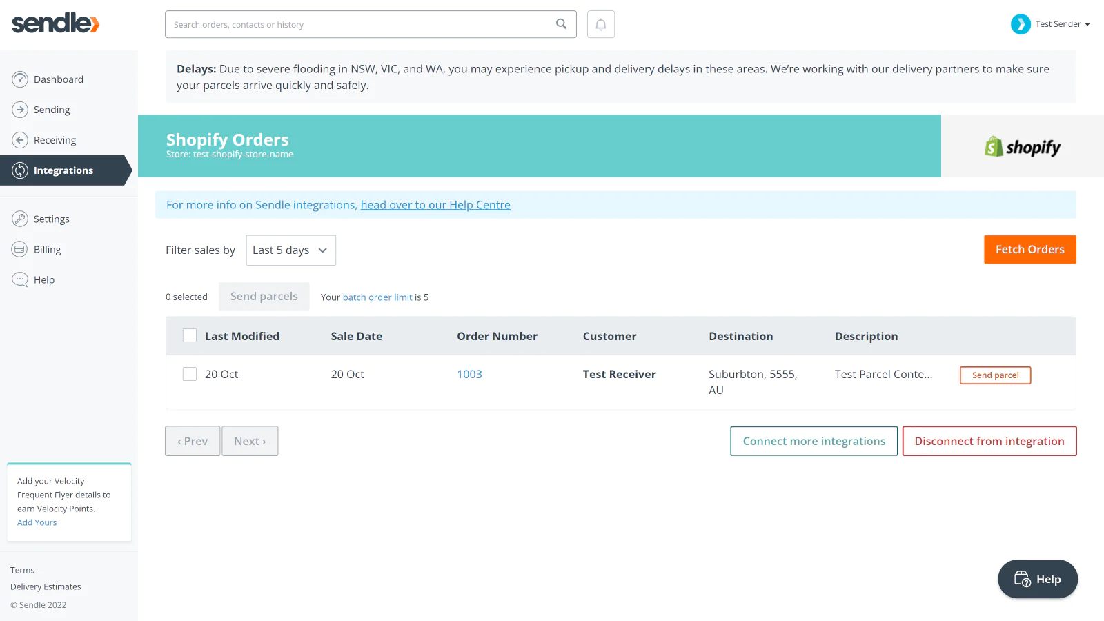Screen dimensions: 1104x621
Task: Click the Send parcels button
Action: pyautogui.click(x=264, y=297)
